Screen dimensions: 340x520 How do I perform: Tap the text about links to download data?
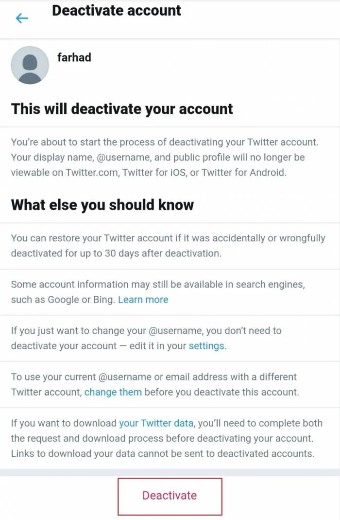click(x=163, y=453)
